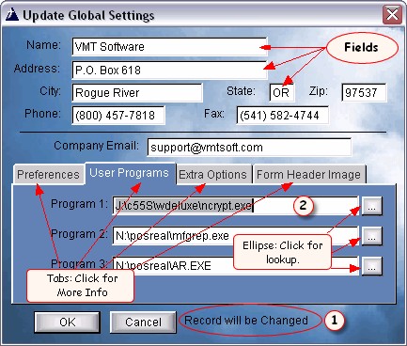Close the Update Global Settings dialog
407x346 pixels.
(x=392, y=14)
